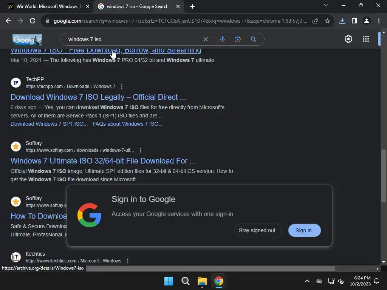Open archive.org Windows 7 ISO result

click(x=106, y=50)
